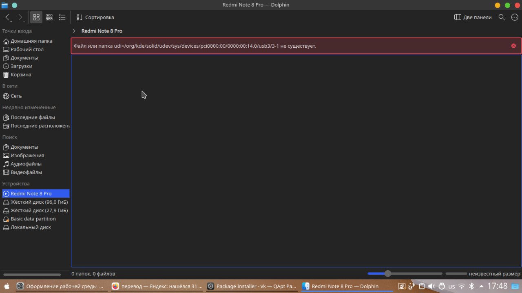The image size is (522, 293).
Task: Switch to перевод — Яндекс browser task
Action: [157, 286]
